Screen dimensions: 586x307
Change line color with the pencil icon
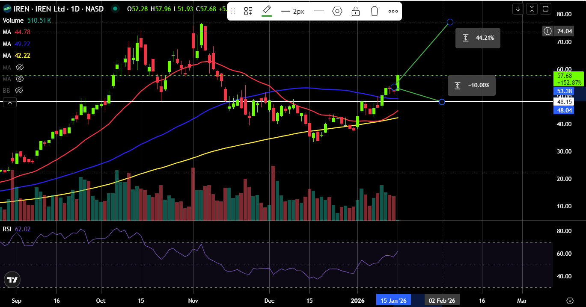(267, 11)
